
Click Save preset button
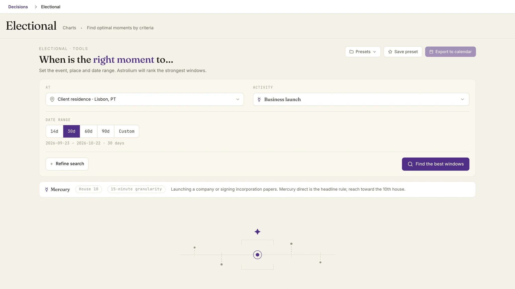[x=403, y=52]
